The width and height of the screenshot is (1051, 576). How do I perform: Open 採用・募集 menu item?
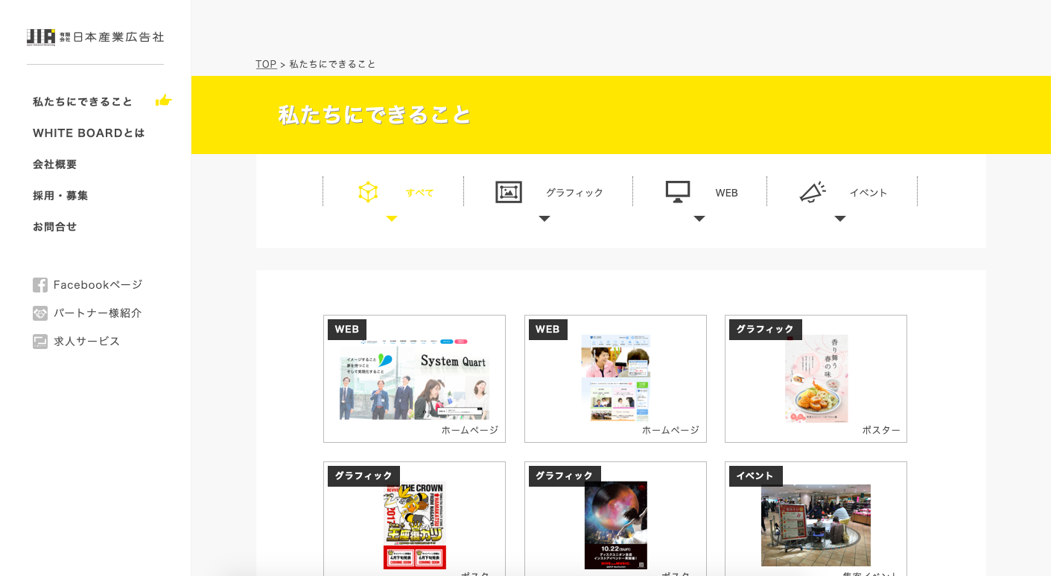click(60, 196)
